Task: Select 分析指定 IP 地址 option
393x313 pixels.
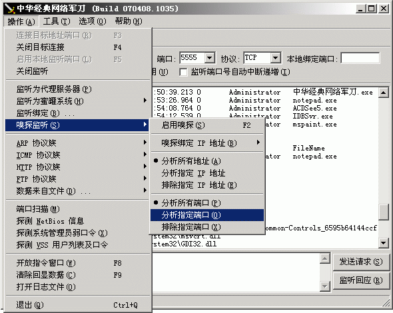Action: pos(207,173)
